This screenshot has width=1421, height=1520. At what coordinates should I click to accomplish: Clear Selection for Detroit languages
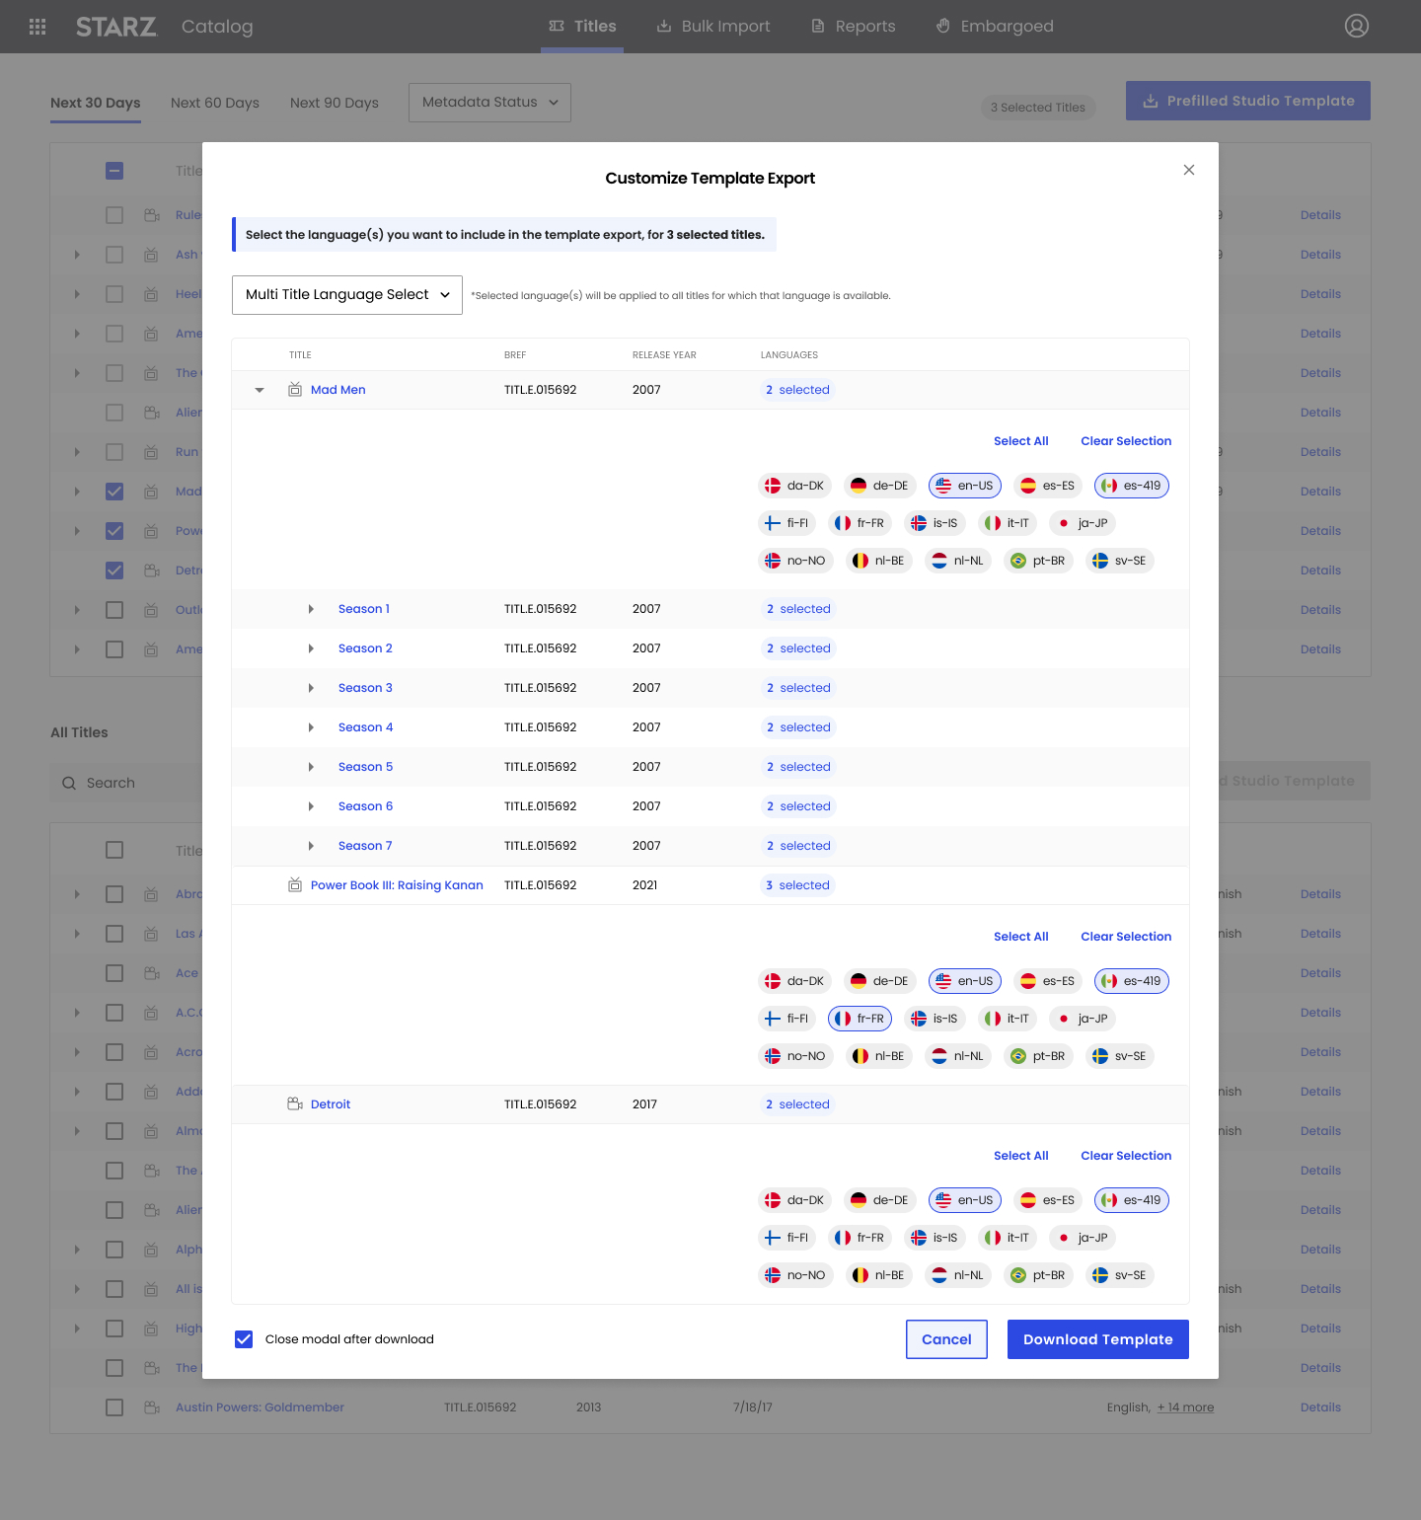pos(1126,1156)
